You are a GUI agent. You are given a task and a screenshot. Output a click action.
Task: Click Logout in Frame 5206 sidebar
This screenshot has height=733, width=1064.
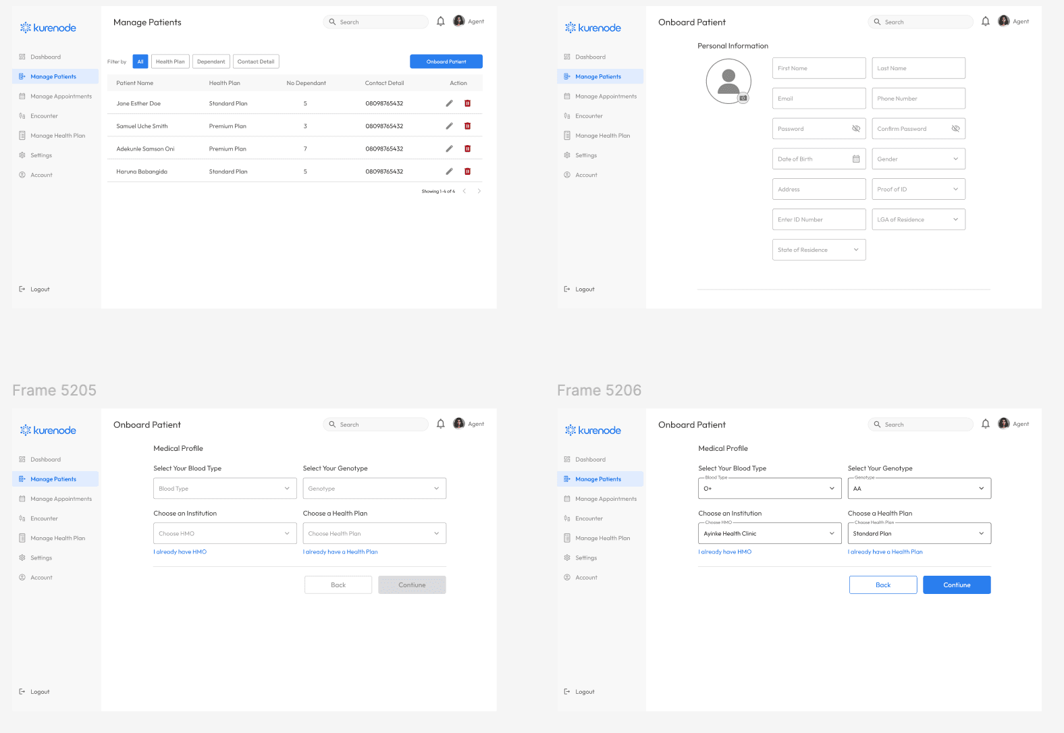click(x=579, y=692)
